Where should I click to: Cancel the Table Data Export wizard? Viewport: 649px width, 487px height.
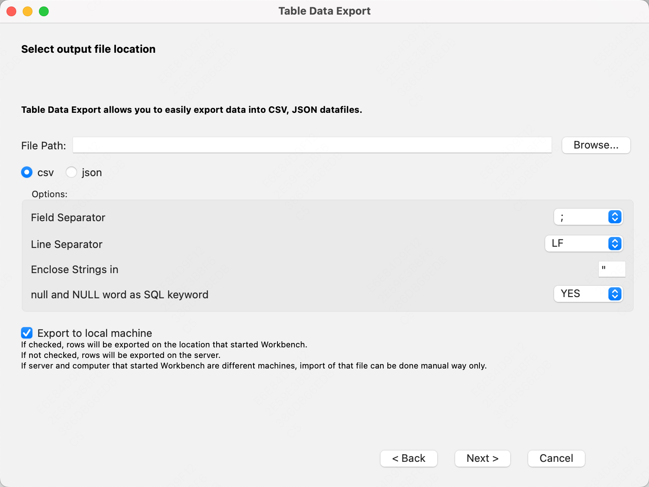pyautogui.click(x=556, y=458)
